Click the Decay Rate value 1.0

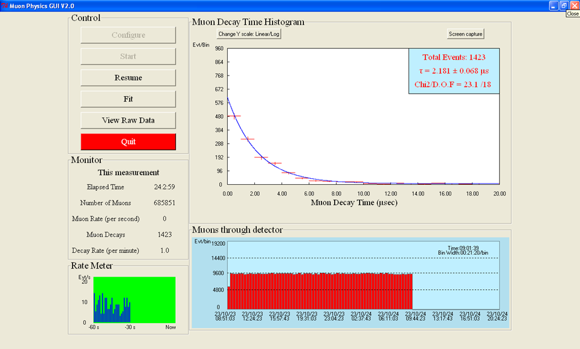(x=164, y=251)
